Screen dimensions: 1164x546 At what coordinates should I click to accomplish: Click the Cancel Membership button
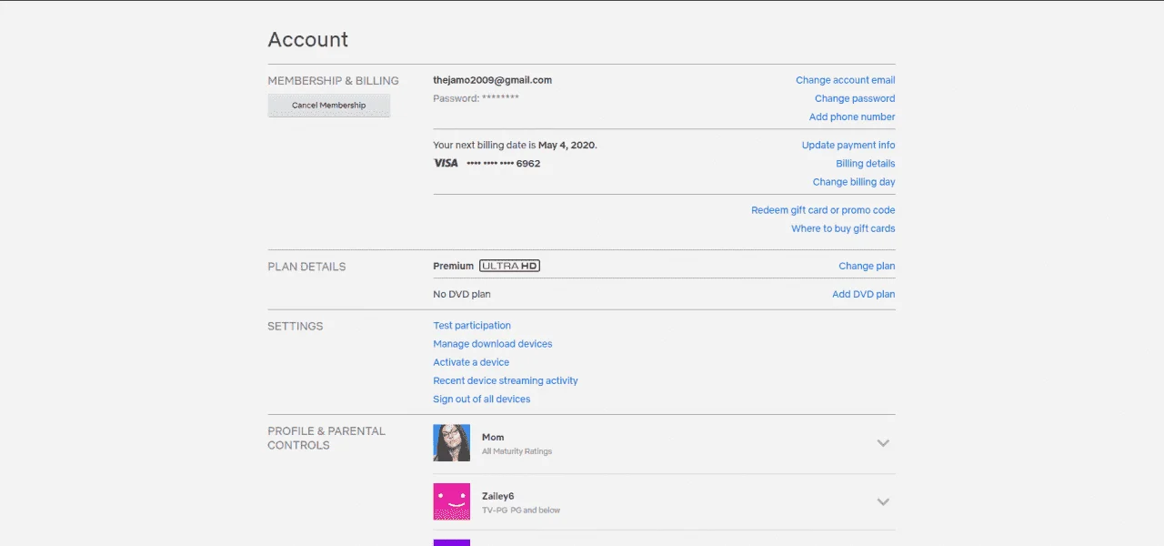tap(328, 106)
